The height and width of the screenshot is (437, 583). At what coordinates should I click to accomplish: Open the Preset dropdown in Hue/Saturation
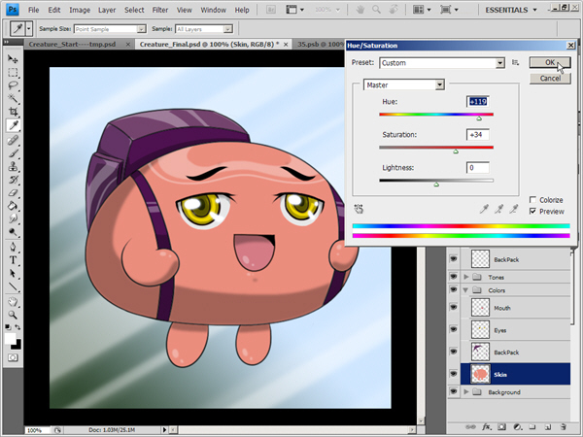tap(499, 63)
